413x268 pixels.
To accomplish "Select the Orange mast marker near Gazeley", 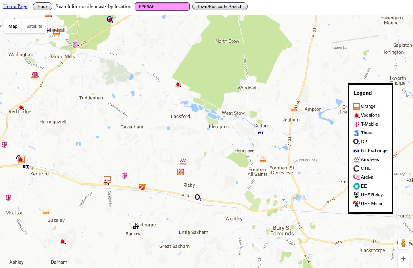I will pyautogui.click(x=46, y=211).
